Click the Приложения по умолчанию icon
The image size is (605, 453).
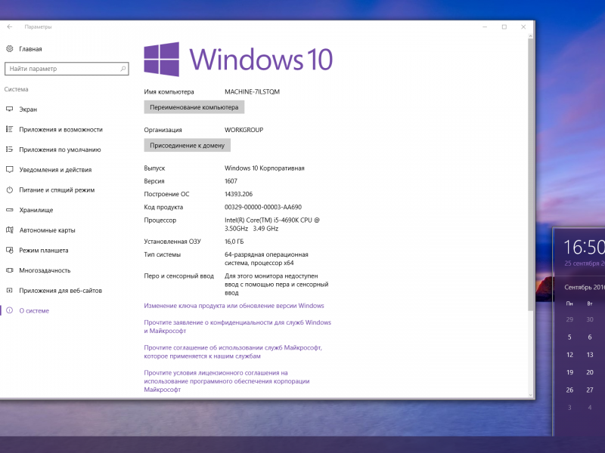point(10,149)
